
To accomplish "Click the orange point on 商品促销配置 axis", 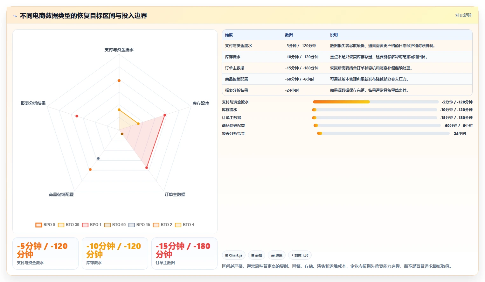I will 90,170.
